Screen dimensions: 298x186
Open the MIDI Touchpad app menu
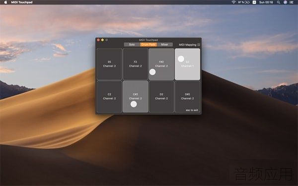[22, 2]
